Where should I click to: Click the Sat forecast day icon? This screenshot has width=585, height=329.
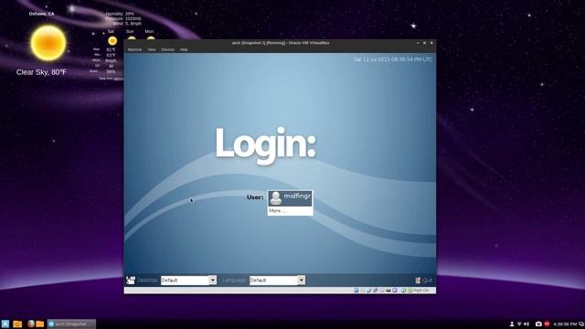pyautogui.click(x=112, y=40)
